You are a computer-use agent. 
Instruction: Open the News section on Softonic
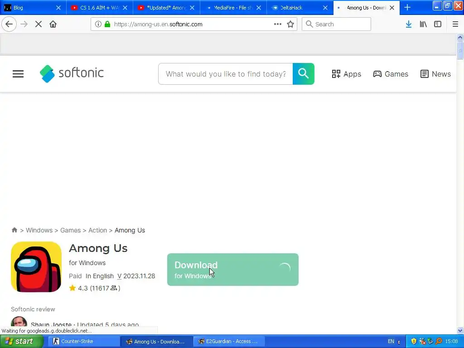click(435, 74)
